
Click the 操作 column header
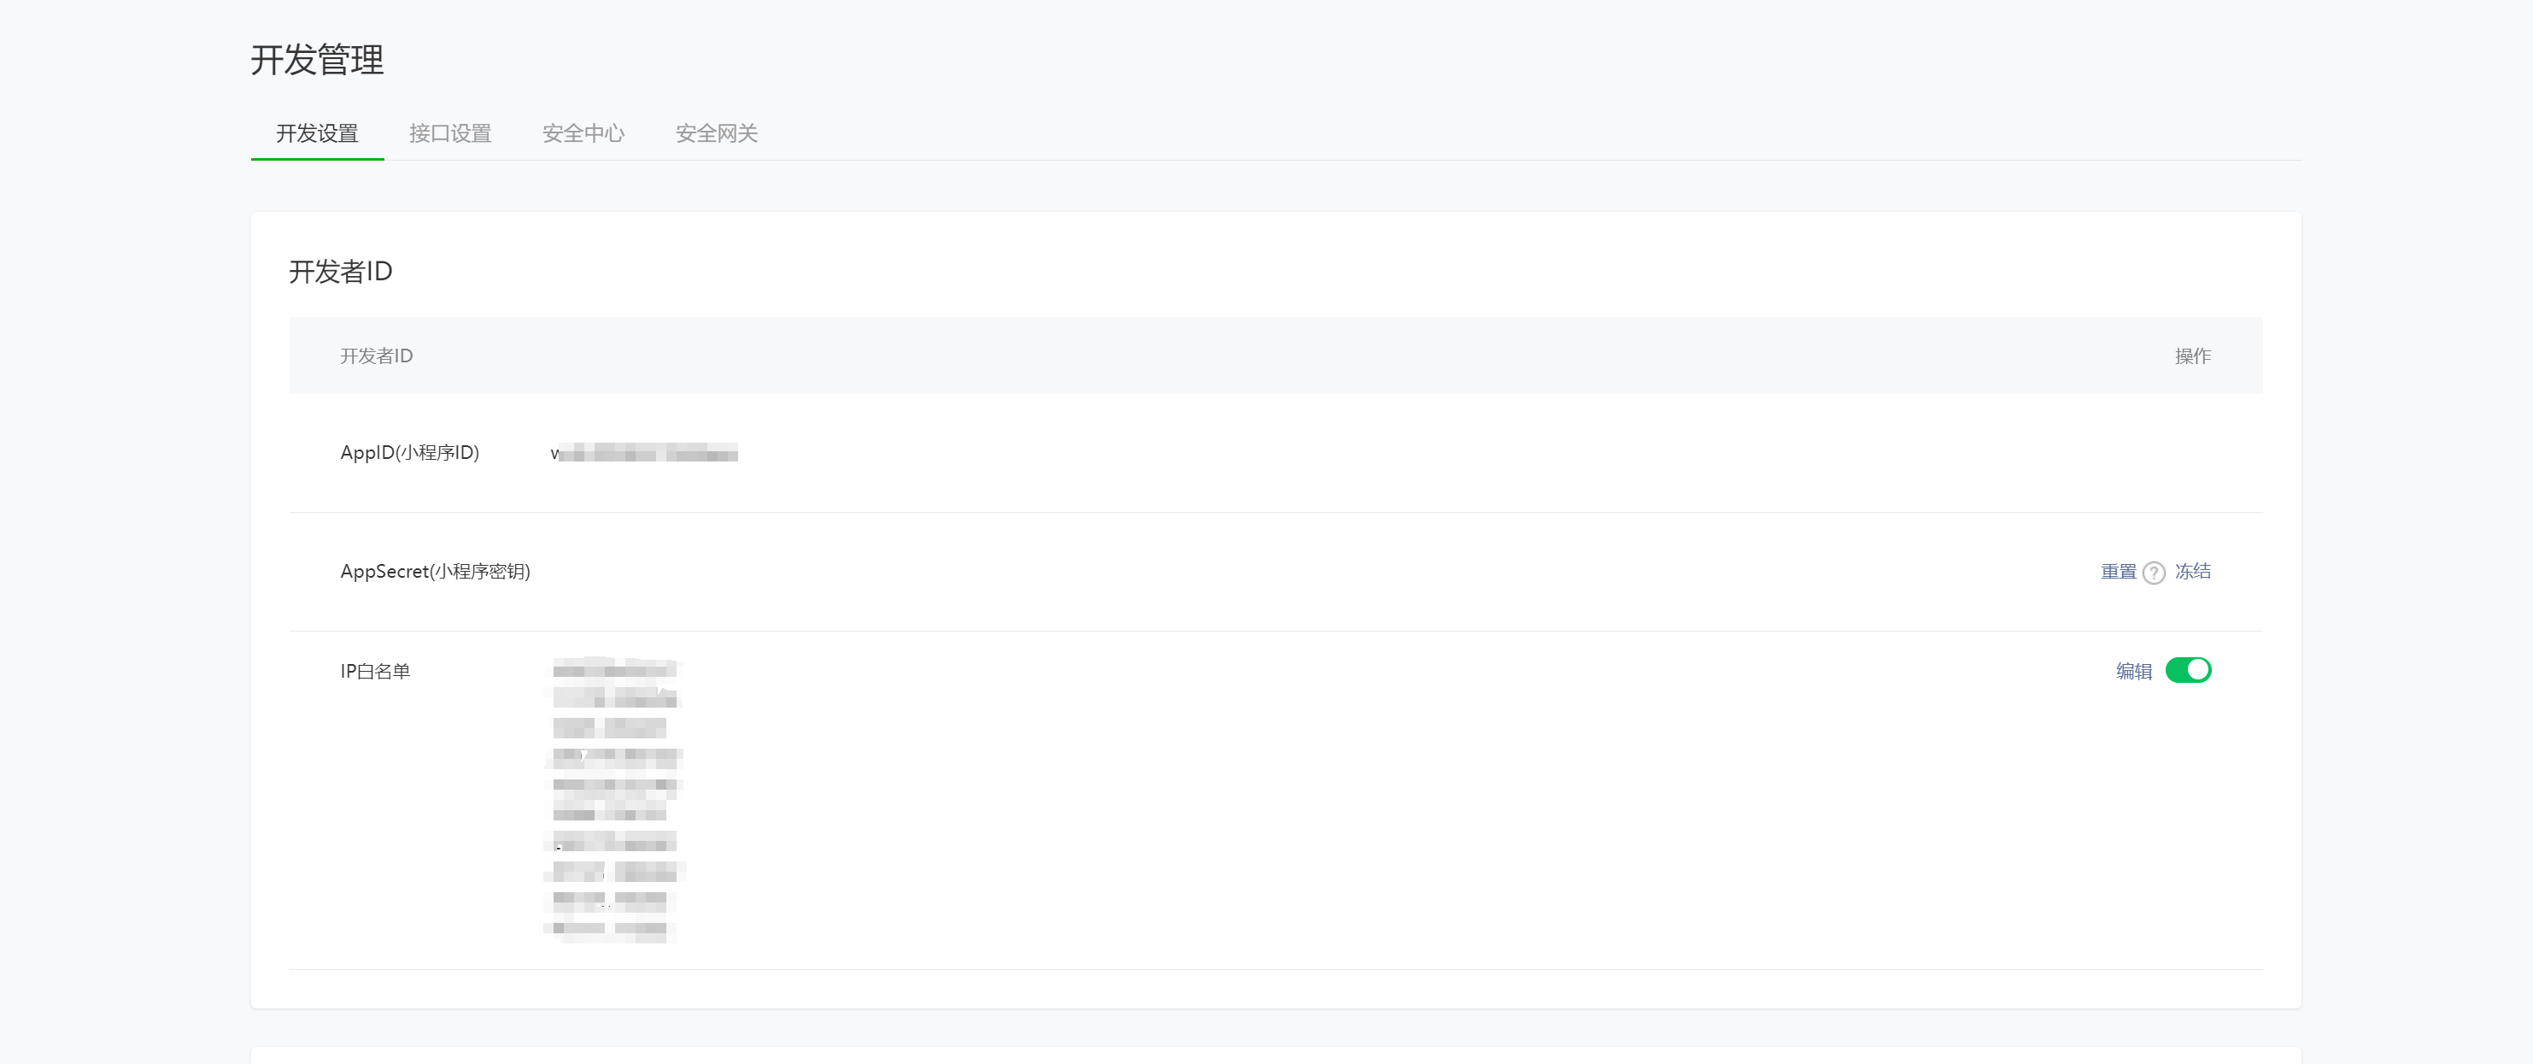[2193, 357]
